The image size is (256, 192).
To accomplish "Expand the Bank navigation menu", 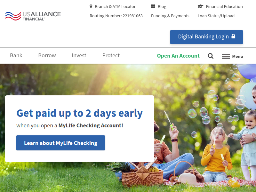I will (x=16, y=55).
